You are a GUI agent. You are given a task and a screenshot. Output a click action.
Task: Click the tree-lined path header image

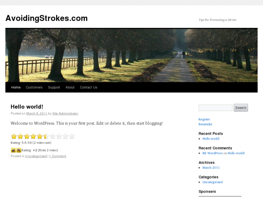pyautogui.click(x=132, y=55)
